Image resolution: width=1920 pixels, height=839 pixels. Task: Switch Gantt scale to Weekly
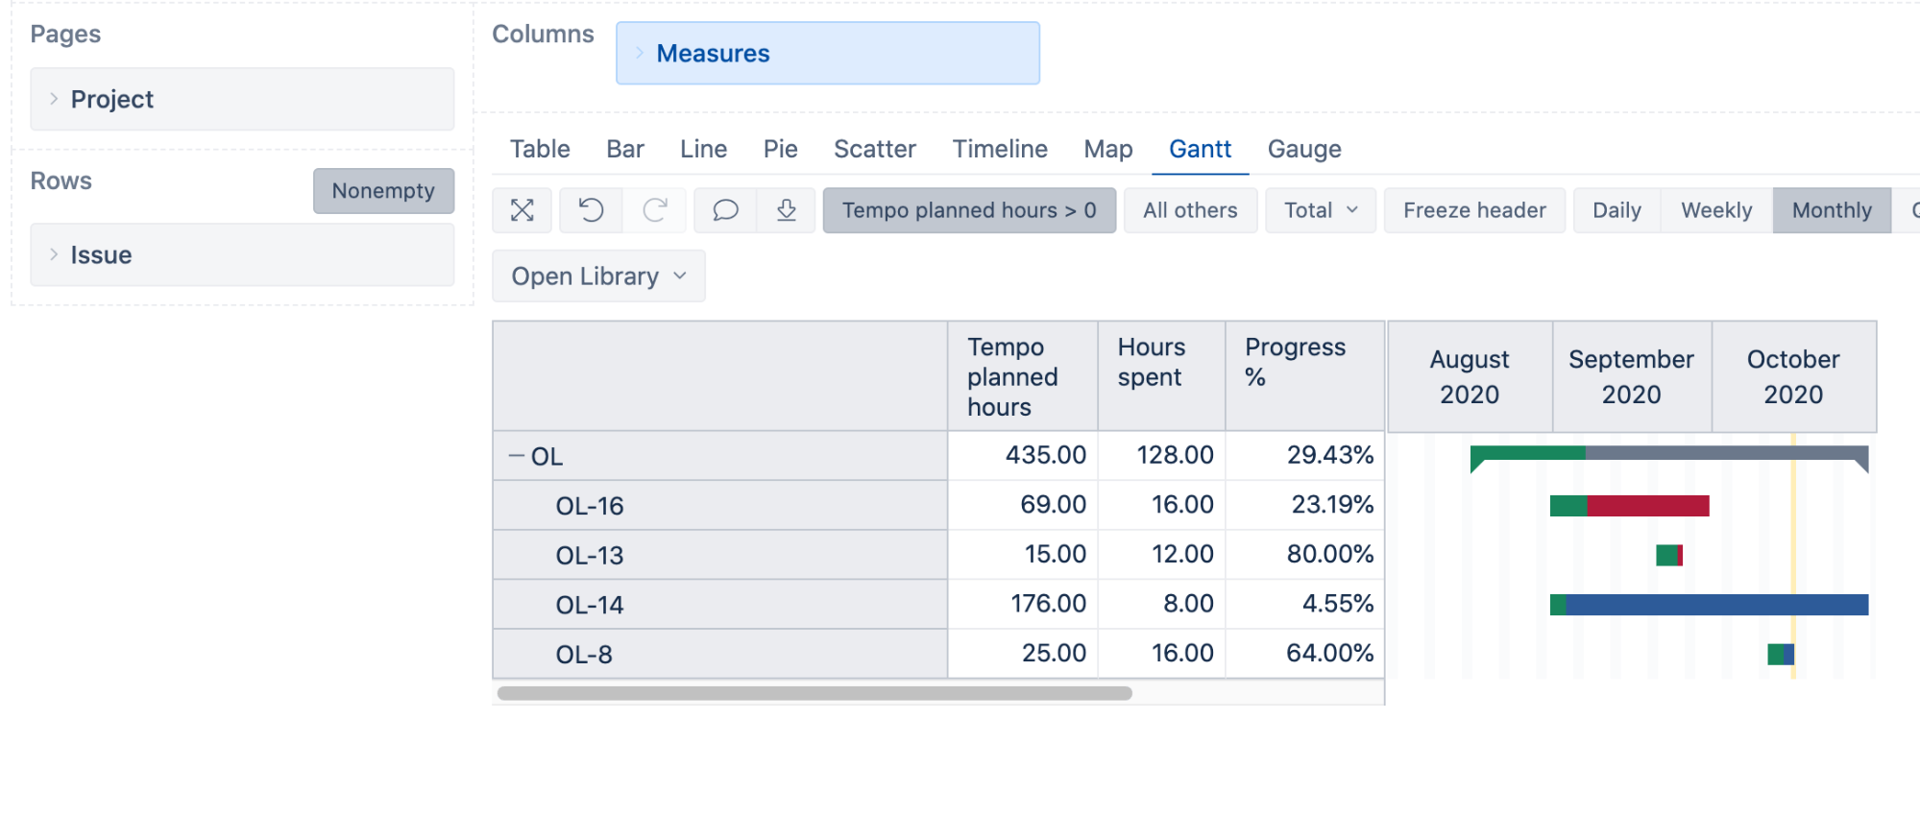click(1716, 210)
